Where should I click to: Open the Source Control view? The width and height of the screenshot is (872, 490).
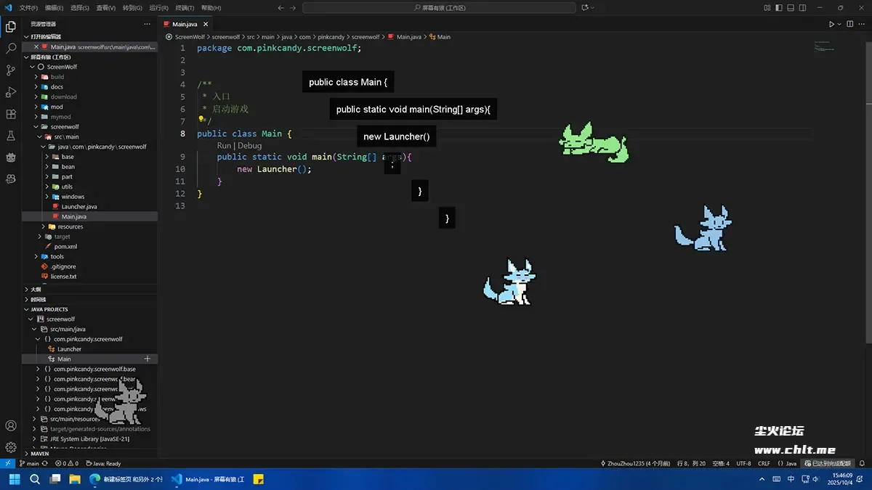pyautogui.click(x=11, y=70)
